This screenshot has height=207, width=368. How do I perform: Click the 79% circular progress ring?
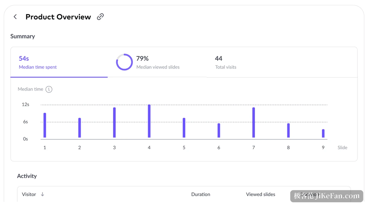coord(124,62)
